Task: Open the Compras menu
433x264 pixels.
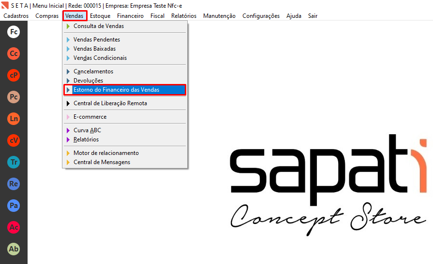Action: click(47, 16)
